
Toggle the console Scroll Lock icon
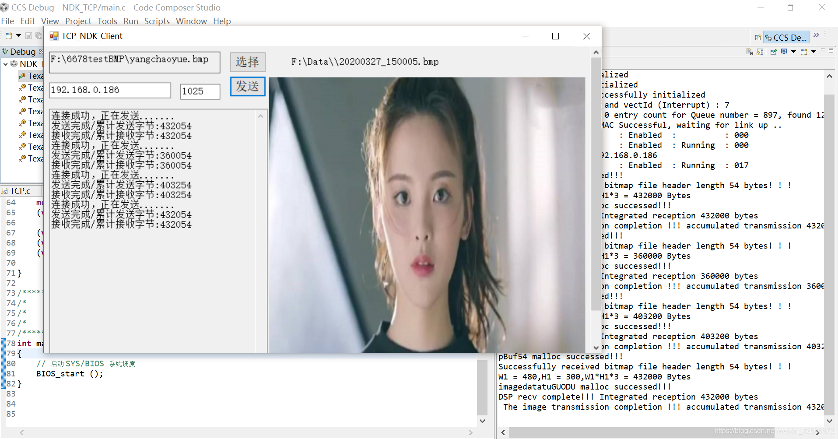pyautogui.click(x=760, y=52)
